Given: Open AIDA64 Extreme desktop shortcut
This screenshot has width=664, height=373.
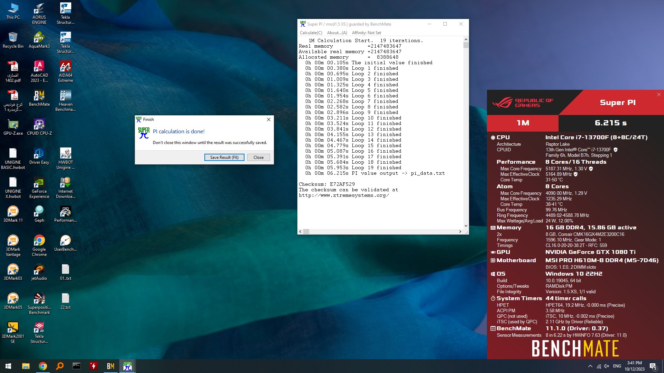Looking at the screenshot, I should coord(65,71).
